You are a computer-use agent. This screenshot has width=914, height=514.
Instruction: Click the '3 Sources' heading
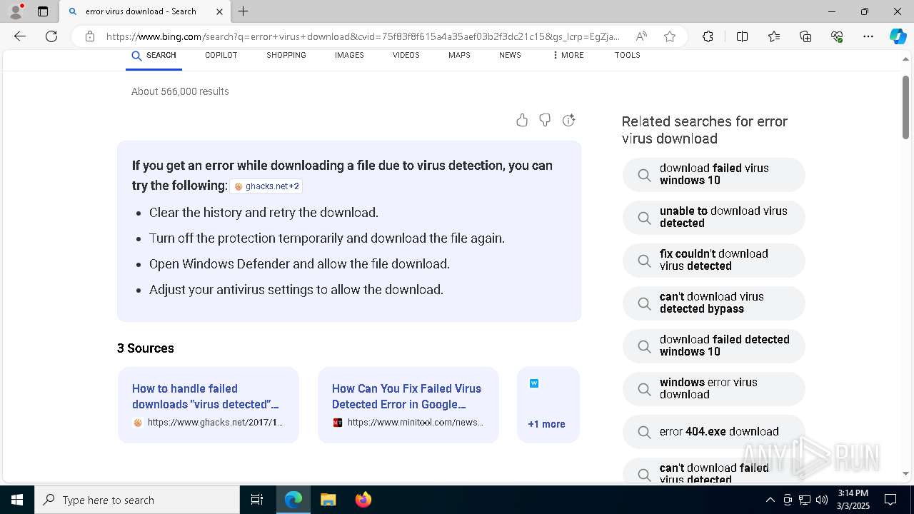pos(146,348)
